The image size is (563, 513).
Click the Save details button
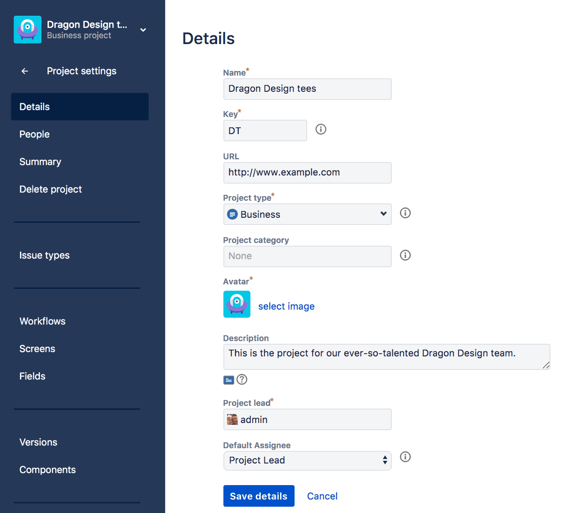tap(259, 495)
